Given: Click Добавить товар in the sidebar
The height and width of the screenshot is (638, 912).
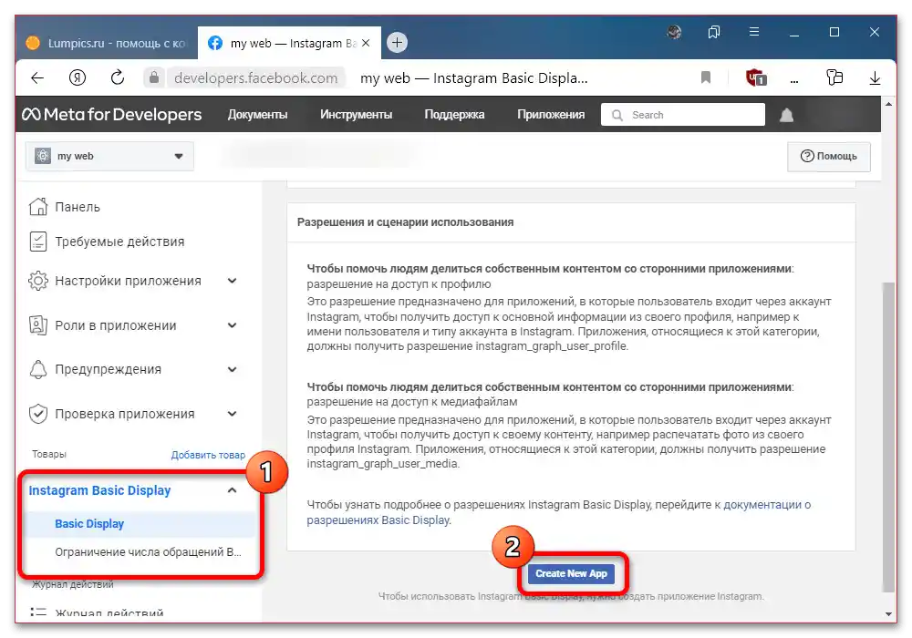Looking at the screenshot, I should (210, 454).
